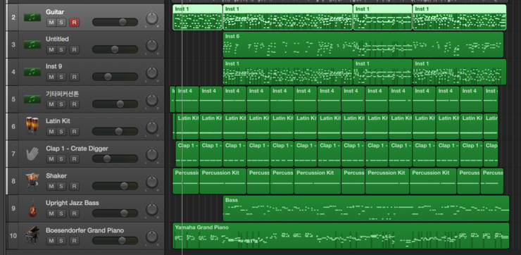The image size is (521, 255).
Task: Mute the Untitled track
Action: pos(51,50)
